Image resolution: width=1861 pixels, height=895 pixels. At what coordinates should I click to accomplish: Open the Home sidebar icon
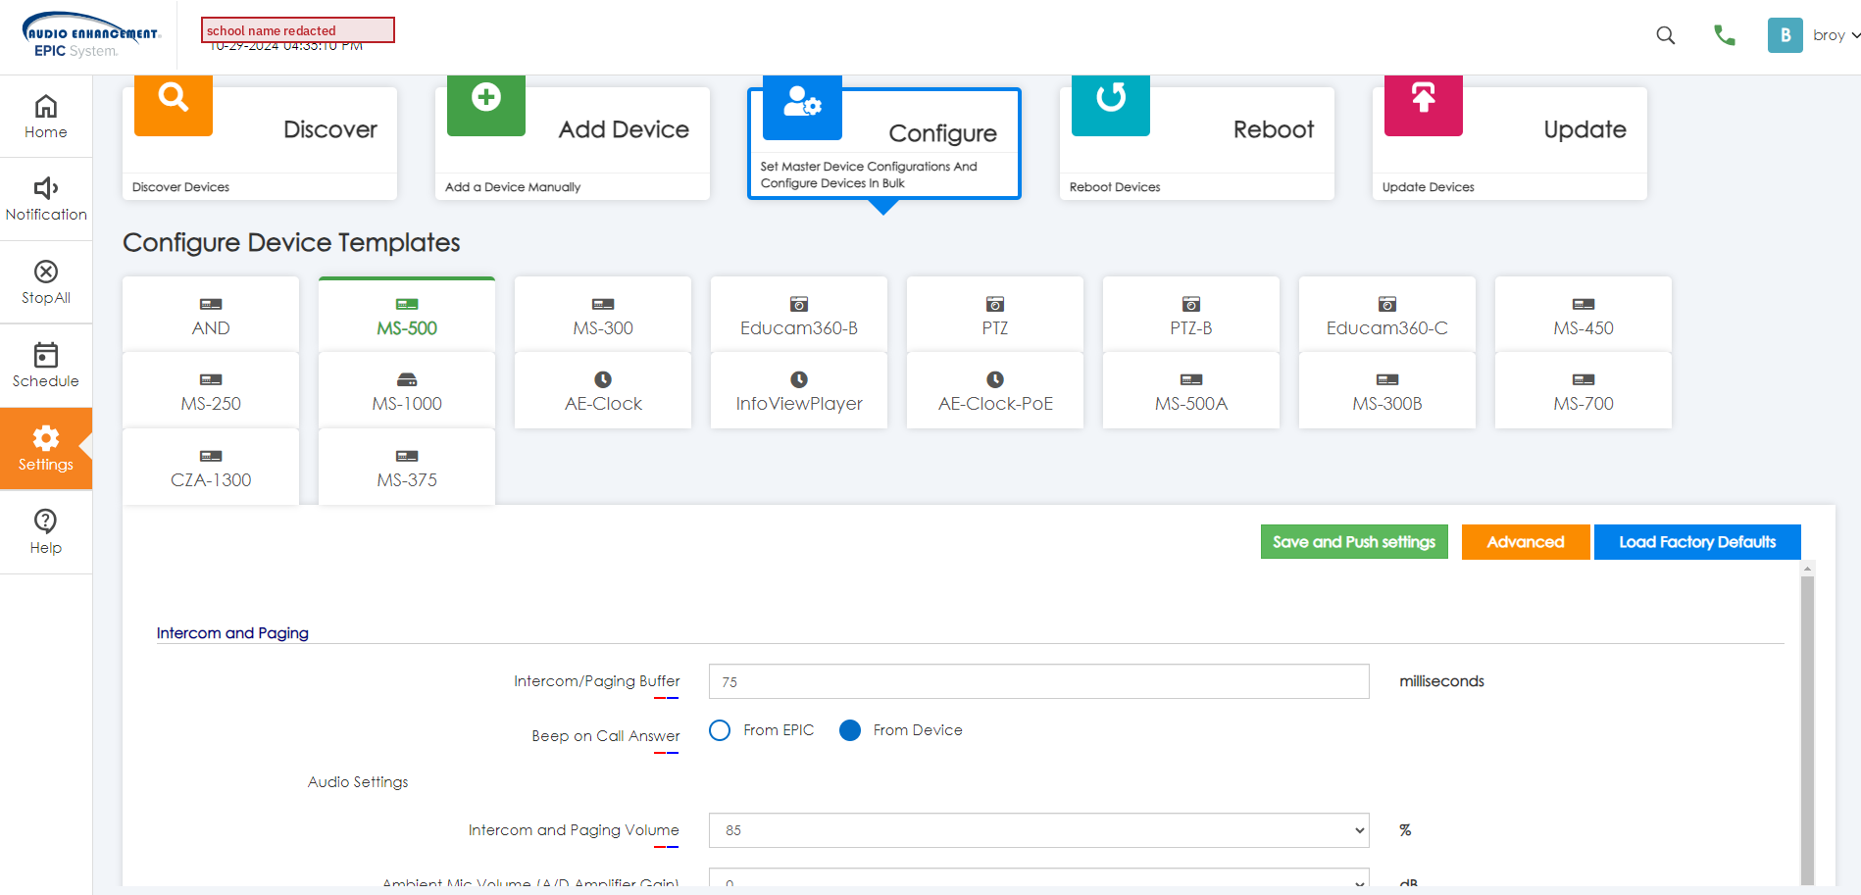click(46, 106)
